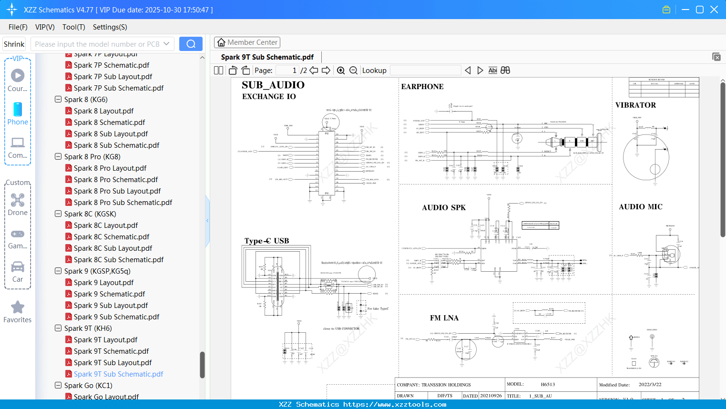
Task: Enable two-page side-by-side view
Action: click(x=218, y=70)
